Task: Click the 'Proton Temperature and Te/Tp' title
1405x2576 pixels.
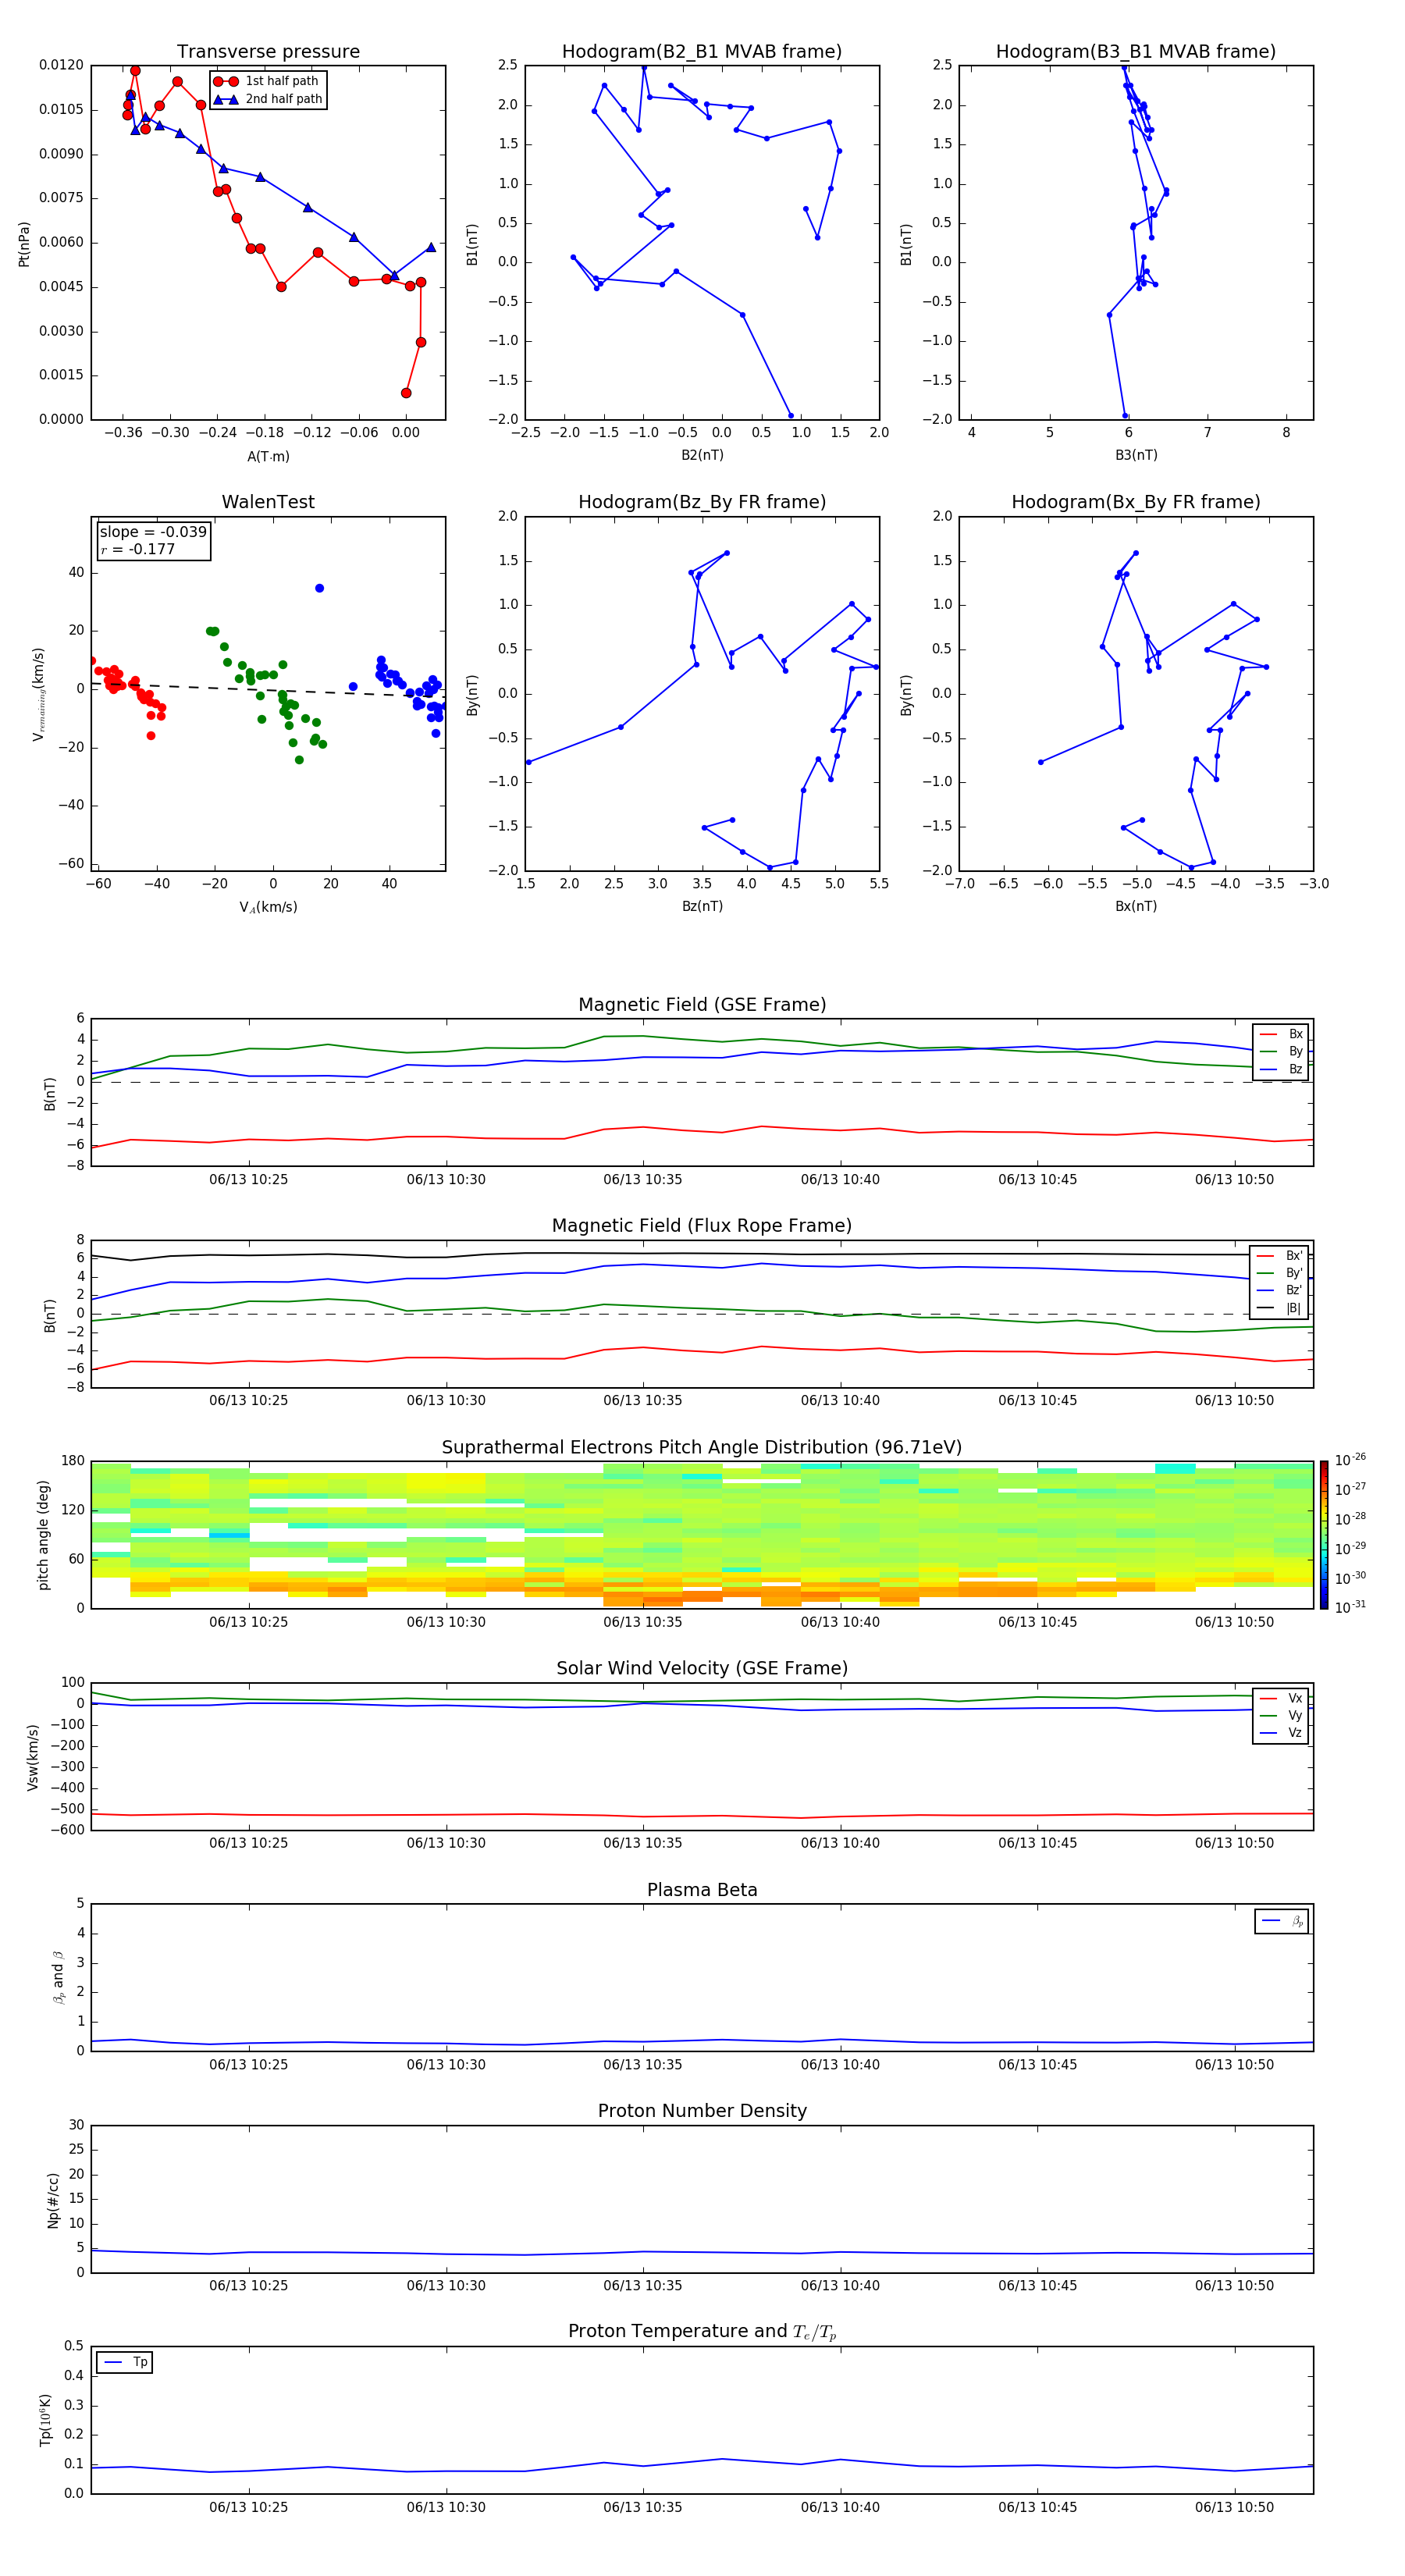Action: pos(702,2332)
